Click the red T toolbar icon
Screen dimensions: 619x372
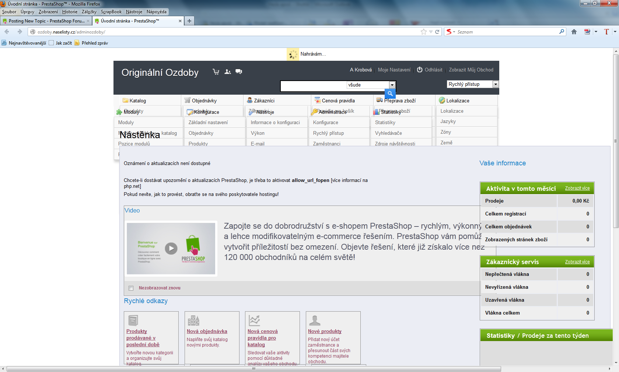click(x=606, y=32)
